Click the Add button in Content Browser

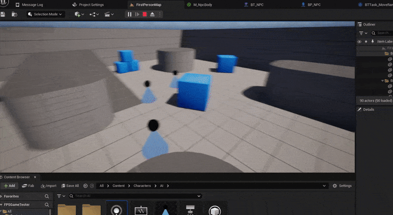coord(9,186)
